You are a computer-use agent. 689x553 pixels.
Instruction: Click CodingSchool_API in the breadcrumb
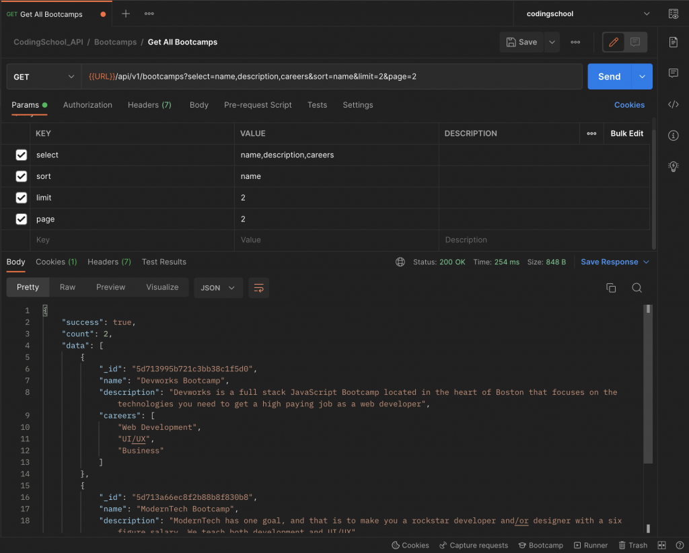pyautogui.click(x=48, y=42)
